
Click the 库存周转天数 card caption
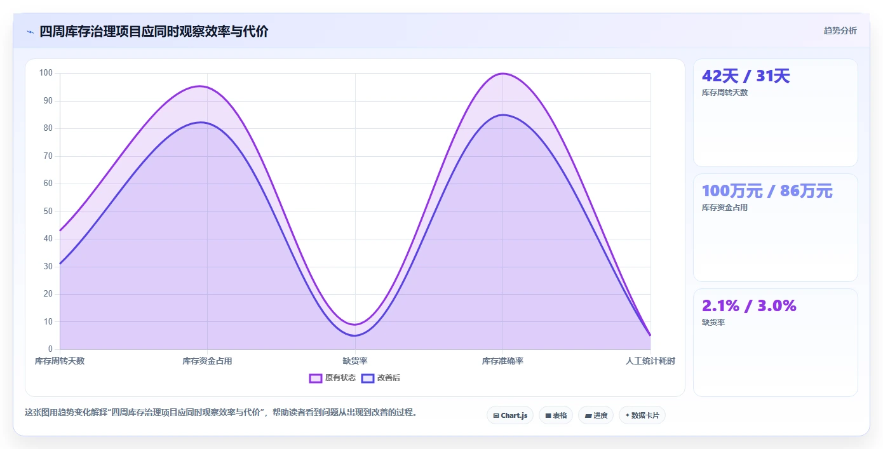click(x=725, y=93)
